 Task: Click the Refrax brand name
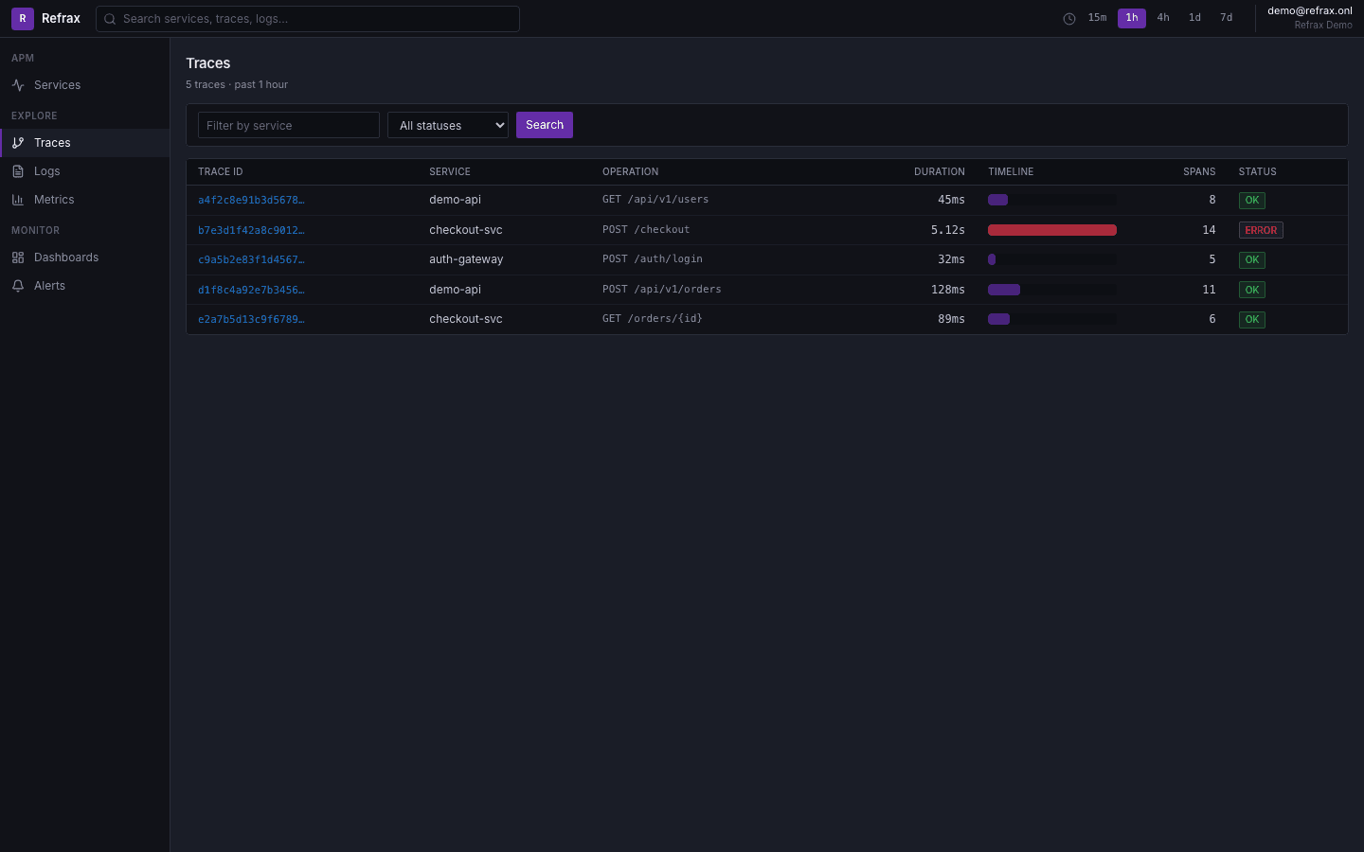(61, 18)
